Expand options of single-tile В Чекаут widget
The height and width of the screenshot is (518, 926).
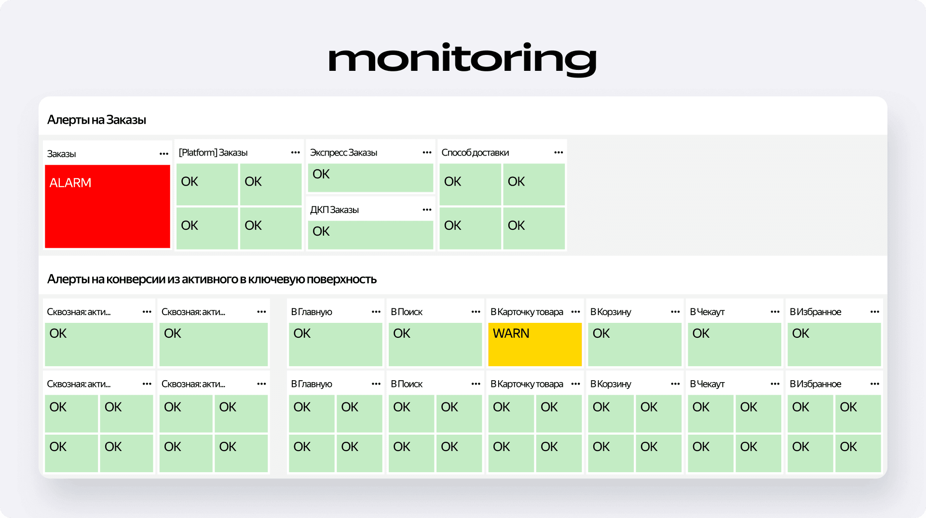[775, 312]
